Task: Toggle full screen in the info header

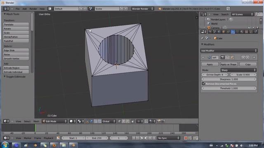Action: (228, 9)
